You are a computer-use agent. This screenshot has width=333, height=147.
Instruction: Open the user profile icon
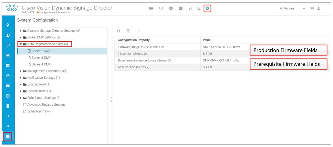click(319, 9)
